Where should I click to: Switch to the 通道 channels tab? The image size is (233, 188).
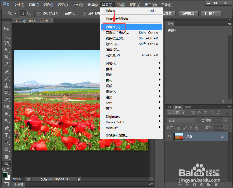pyautogui.click(x=188, y=107)
